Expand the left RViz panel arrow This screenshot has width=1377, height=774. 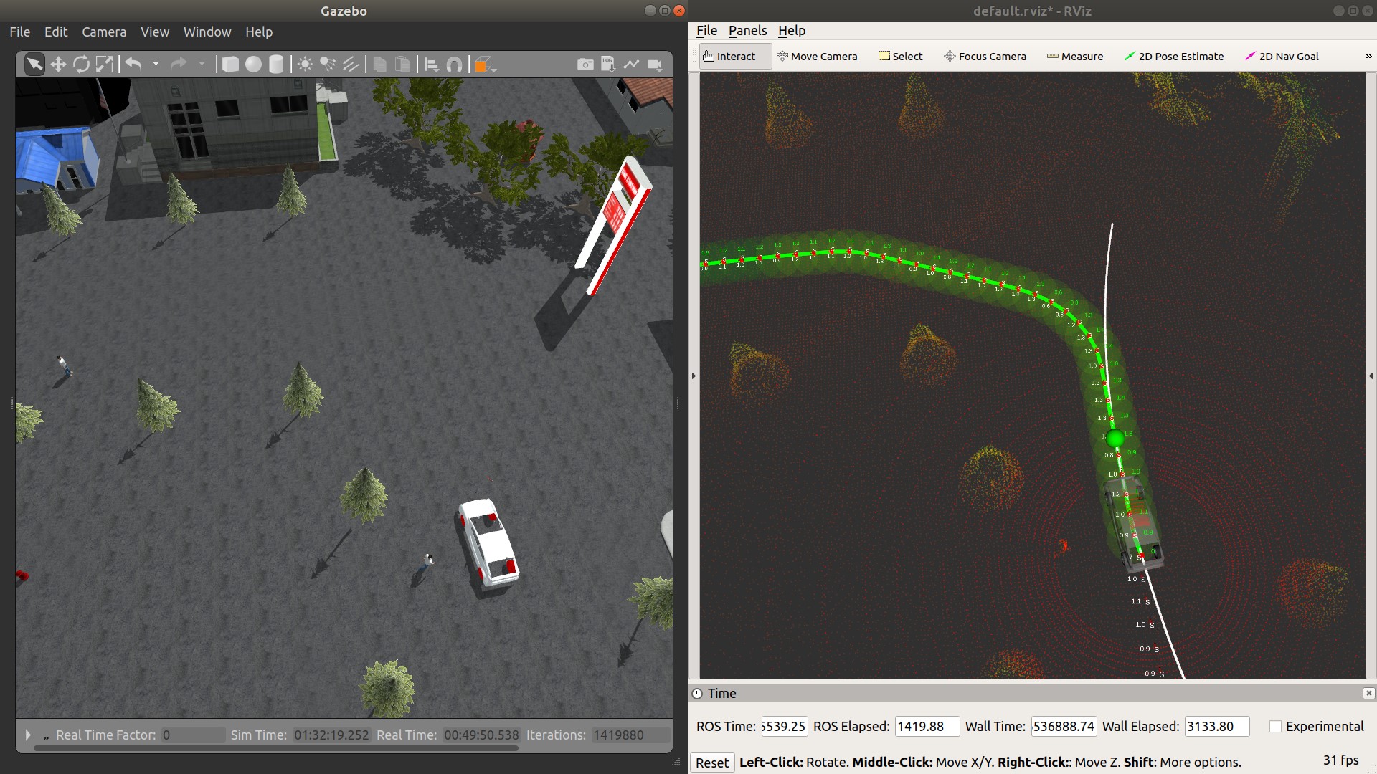(x=694, y=376)
